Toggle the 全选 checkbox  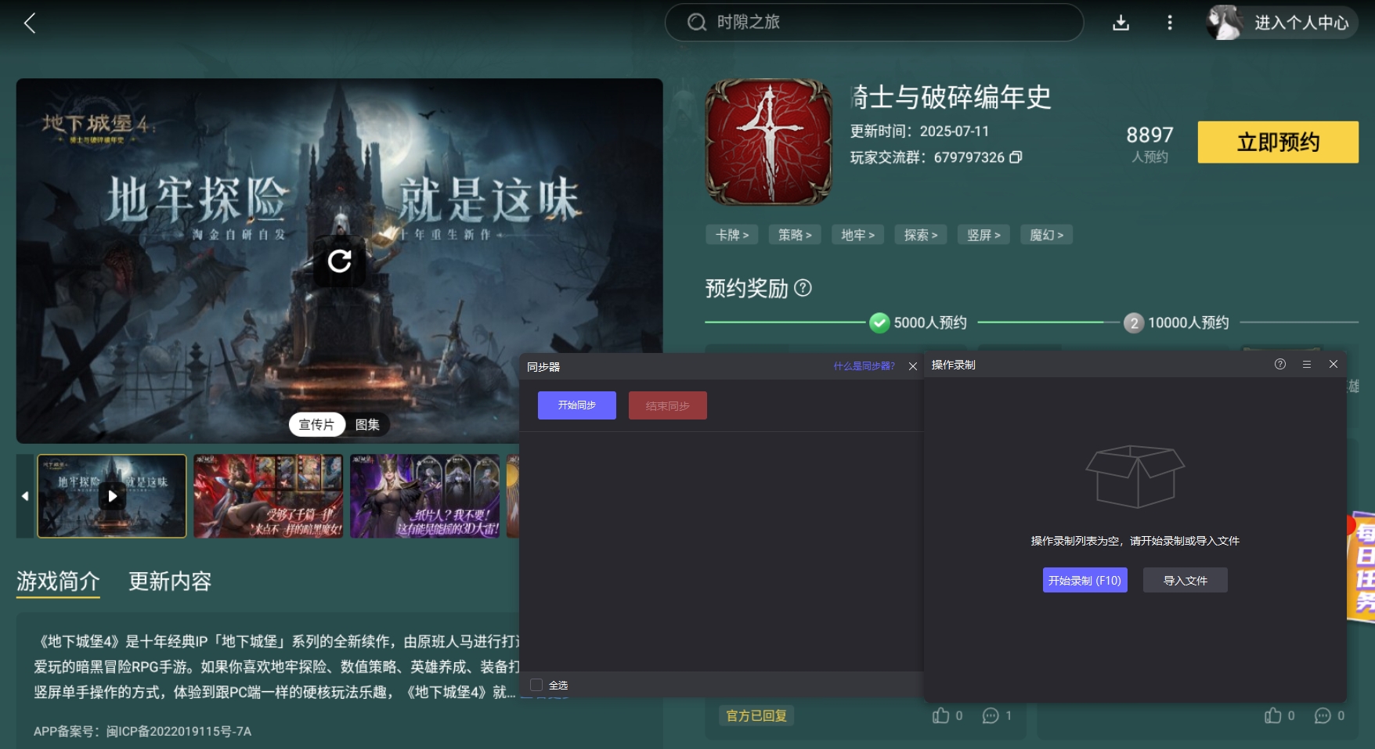click(x=536, y=685)
